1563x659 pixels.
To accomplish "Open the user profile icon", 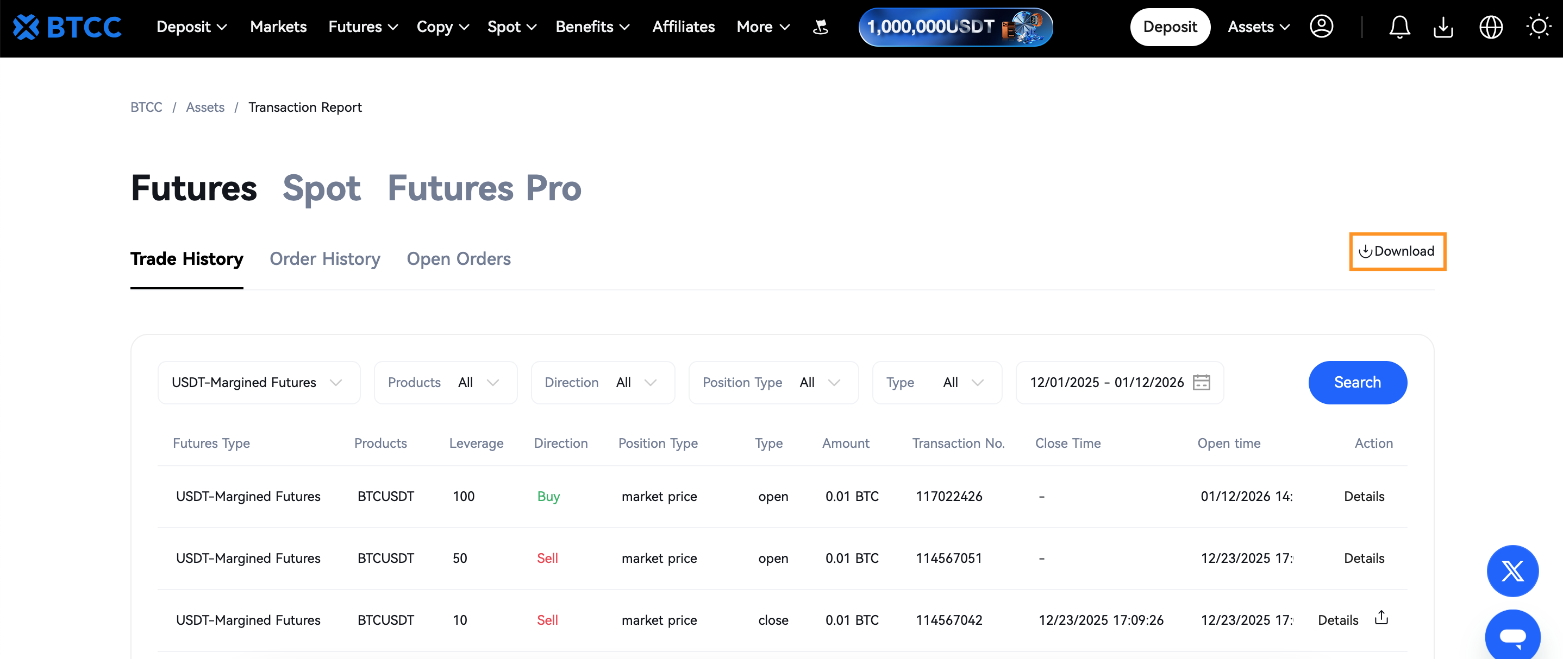I will pyautogui.click(x=1322, y=27).
